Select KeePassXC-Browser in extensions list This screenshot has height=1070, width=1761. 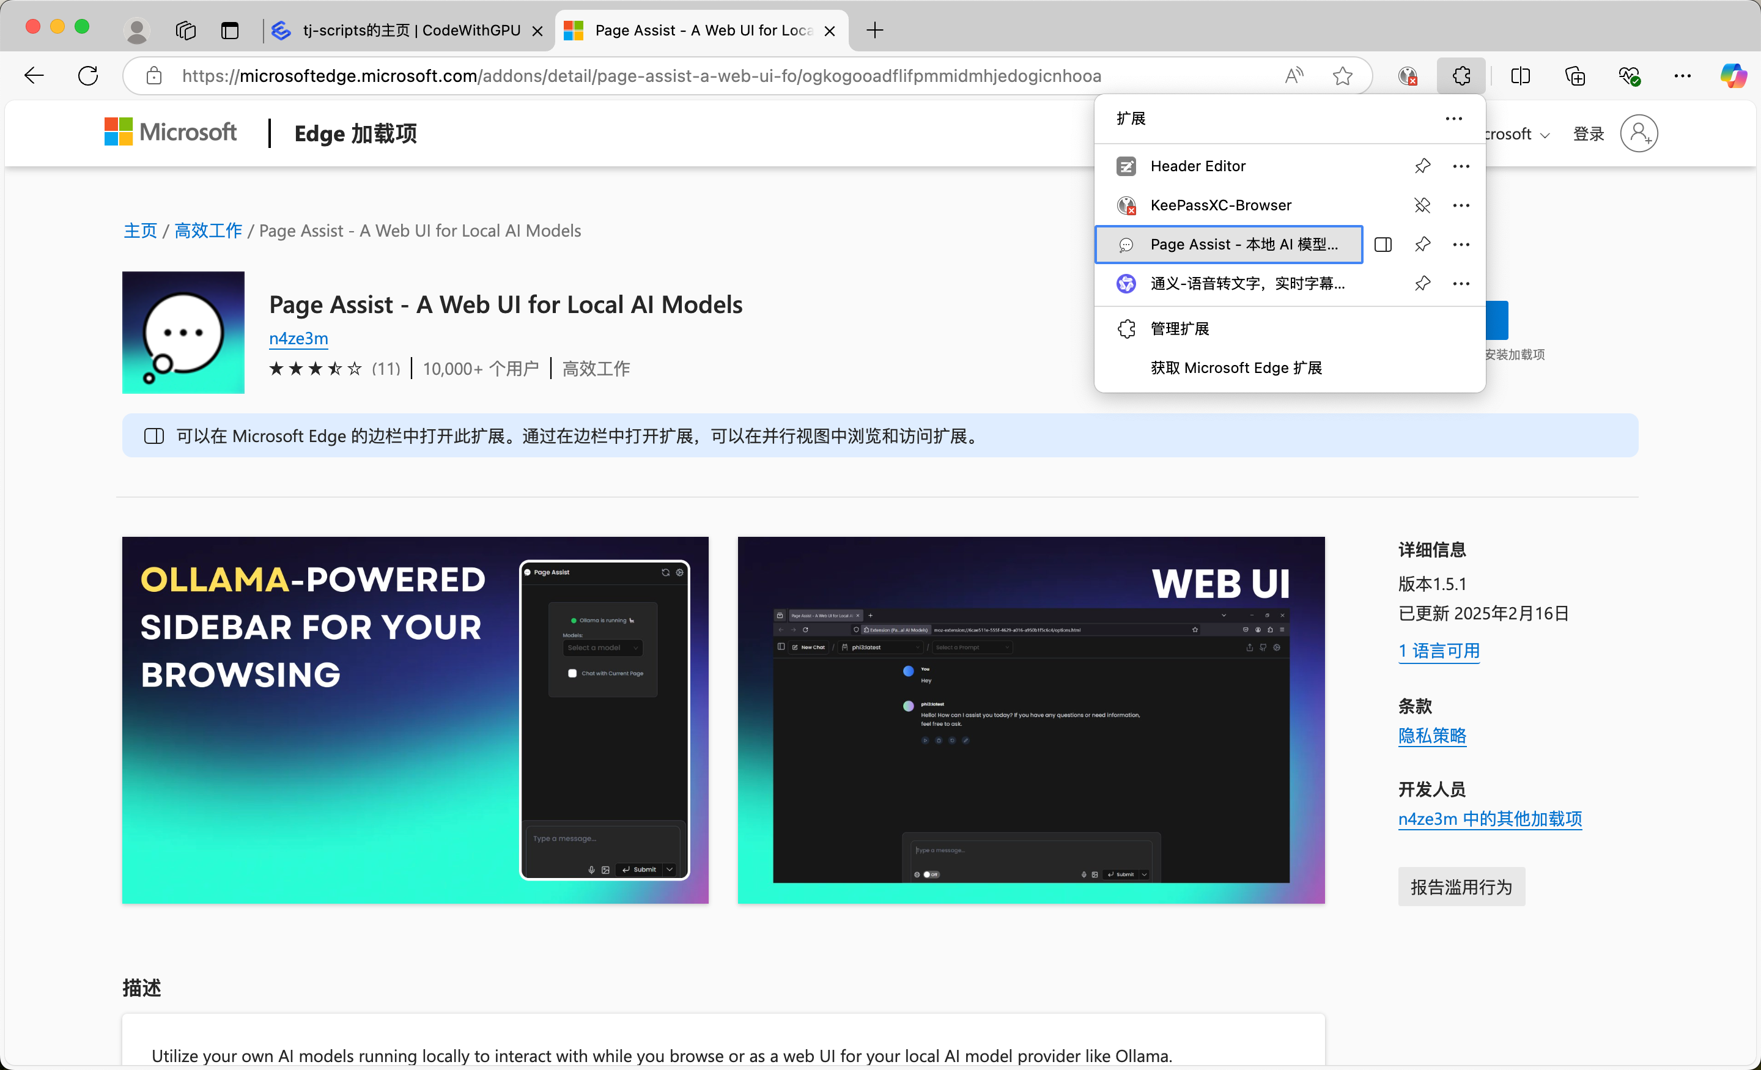coord(1228,206)
